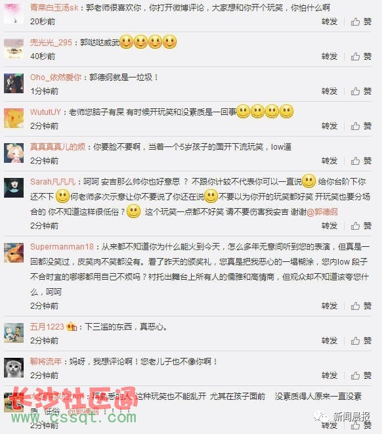Like Oho_依然爱你's comment

coord(361,91)
